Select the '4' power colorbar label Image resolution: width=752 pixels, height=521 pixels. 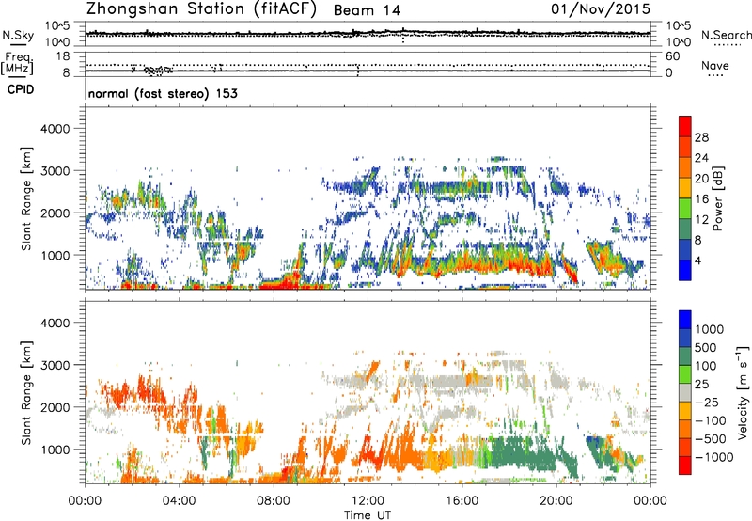697,261
